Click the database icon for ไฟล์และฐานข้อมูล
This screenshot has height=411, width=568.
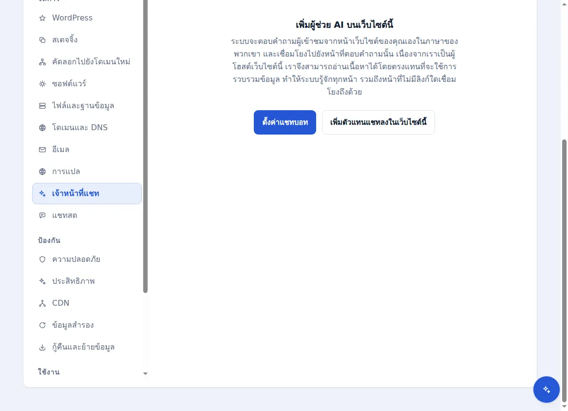click(42, 106)
